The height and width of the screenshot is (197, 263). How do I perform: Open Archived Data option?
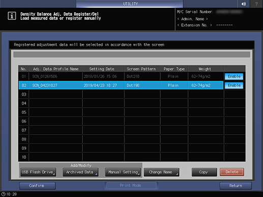click(80, 172)
